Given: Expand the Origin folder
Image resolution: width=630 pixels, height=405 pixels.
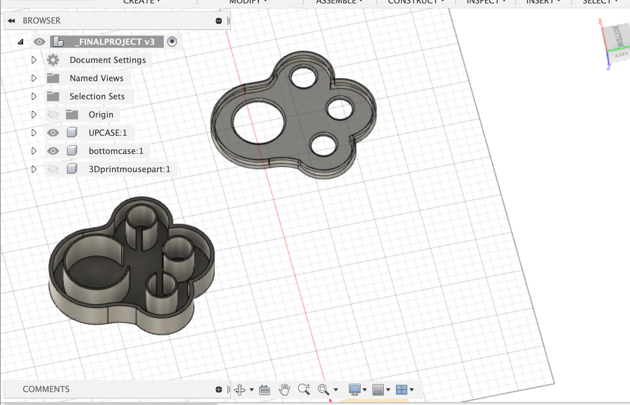Looking at the screenshot, I should point(34,115).
